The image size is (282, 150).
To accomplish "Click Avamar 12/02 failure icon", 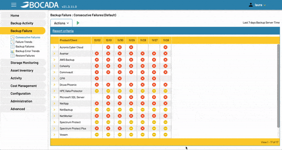I will pos(97,54).
